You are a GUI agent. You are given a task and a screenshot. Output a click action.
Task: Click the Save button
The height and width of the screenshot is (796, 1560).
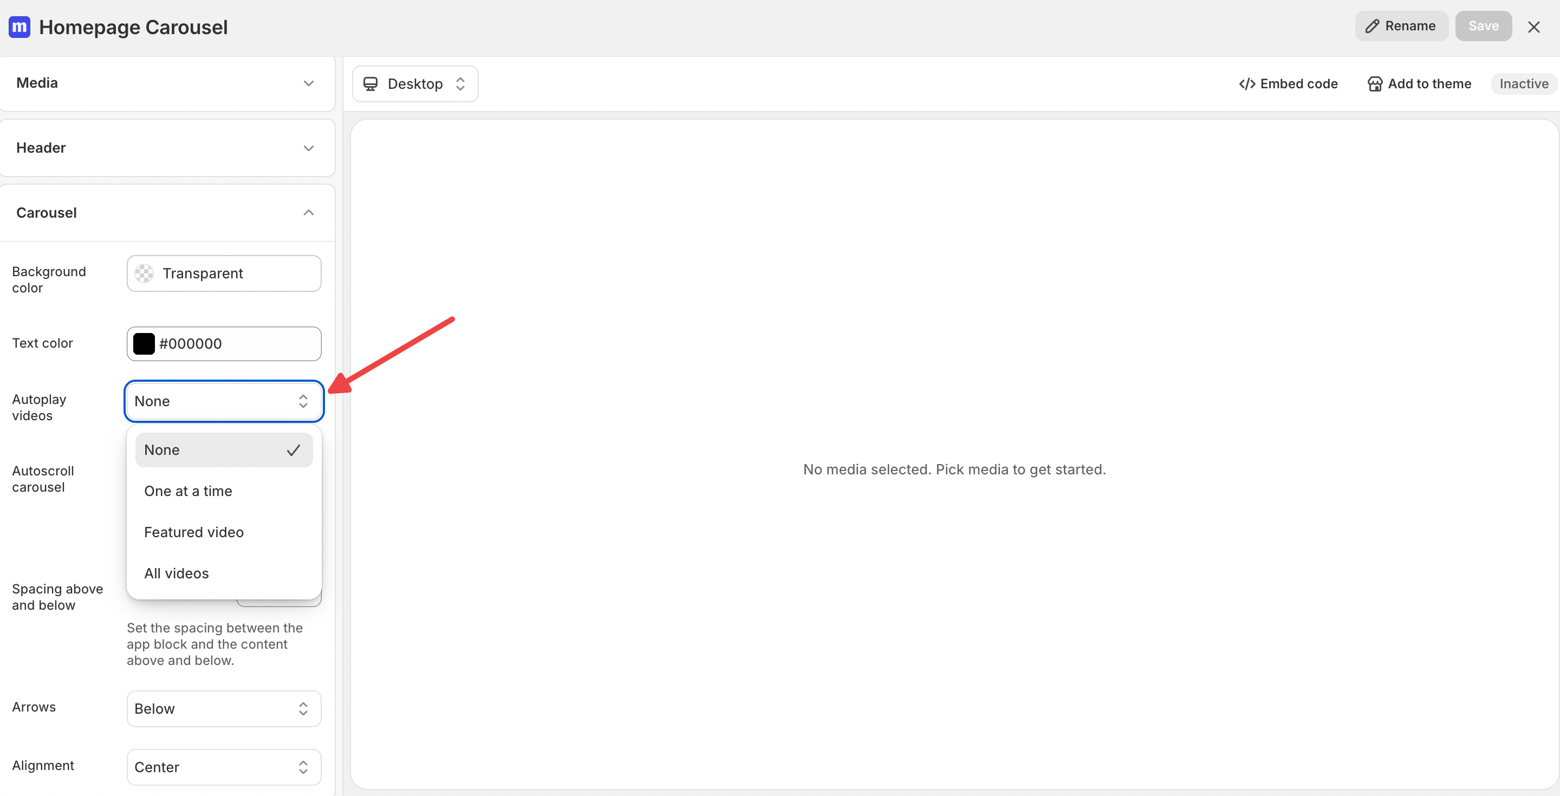click(1483, 26)
